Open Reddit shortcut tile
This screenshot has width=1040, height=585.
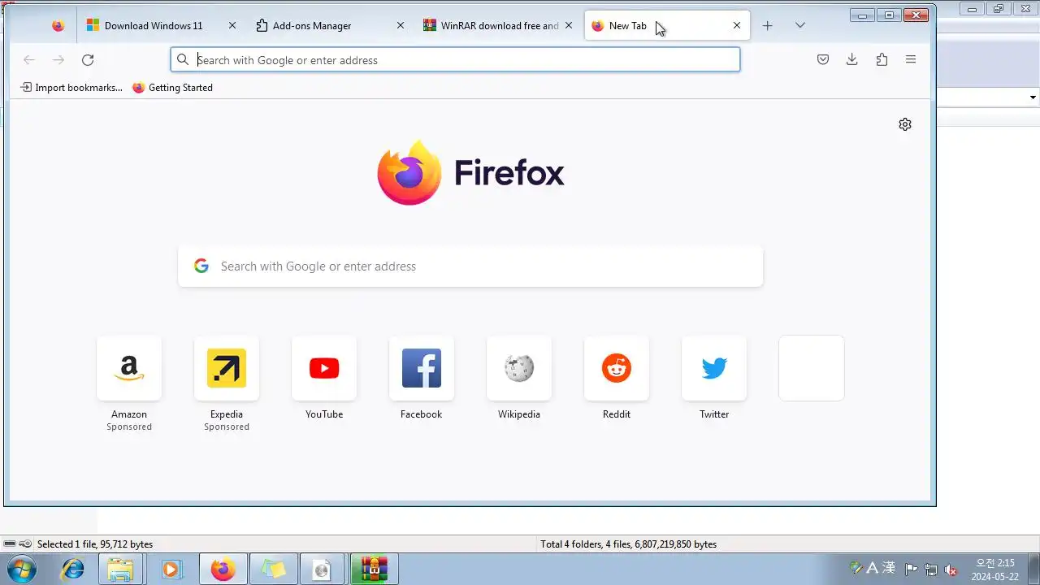tap(617, 368)
